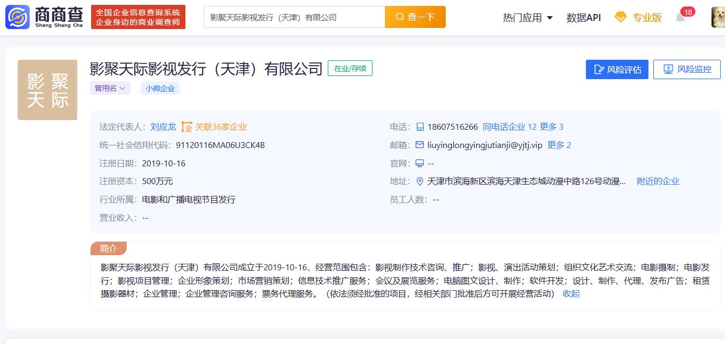Viewport: 725px width, 344px height.
Task: Focus the company search input field
Action: [x=294, y=17]
